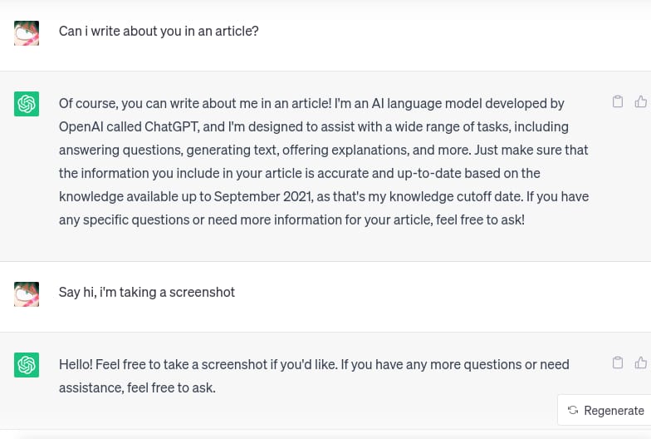The width and height of the screenshot is (651, 439).
Task: Click "Of course" at the start of the first response
Action: click(x=88, y=103)
